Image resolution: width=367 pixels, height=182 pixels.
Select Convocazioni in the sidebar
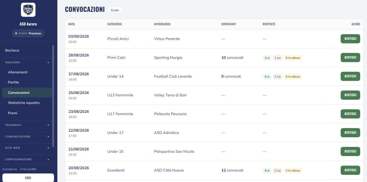pyautogui.click(x=27, y=92)
